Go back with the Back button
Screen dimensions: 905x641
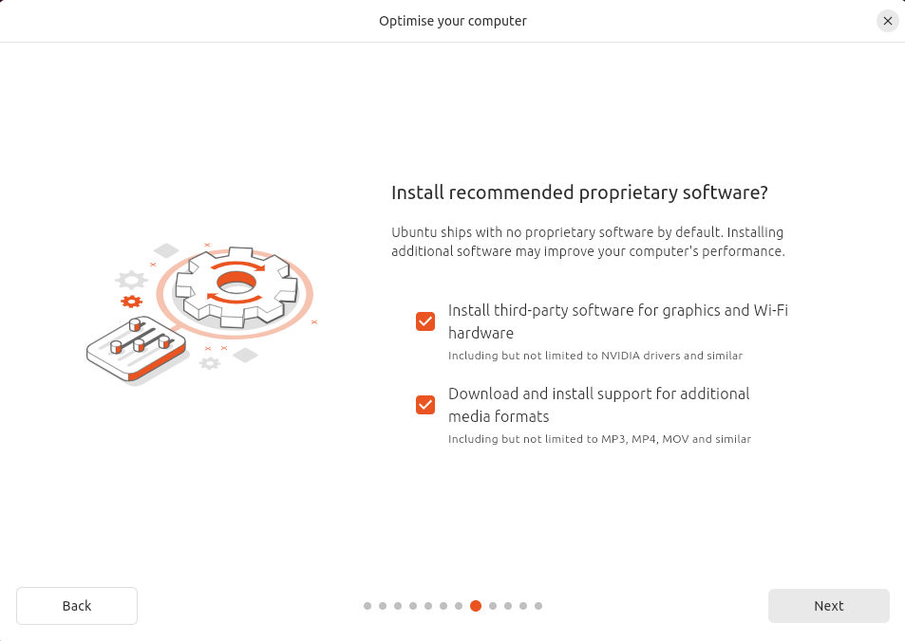(x=77, y=606)
